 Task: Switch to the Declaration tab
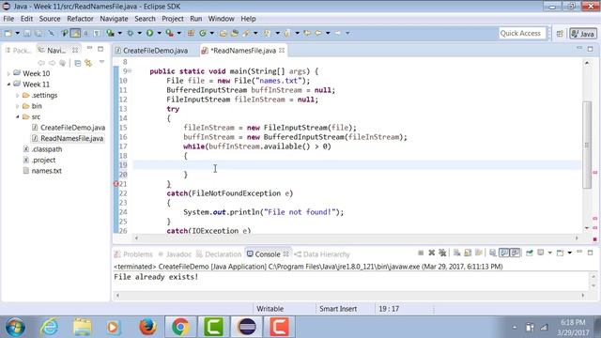pos(219,254)
